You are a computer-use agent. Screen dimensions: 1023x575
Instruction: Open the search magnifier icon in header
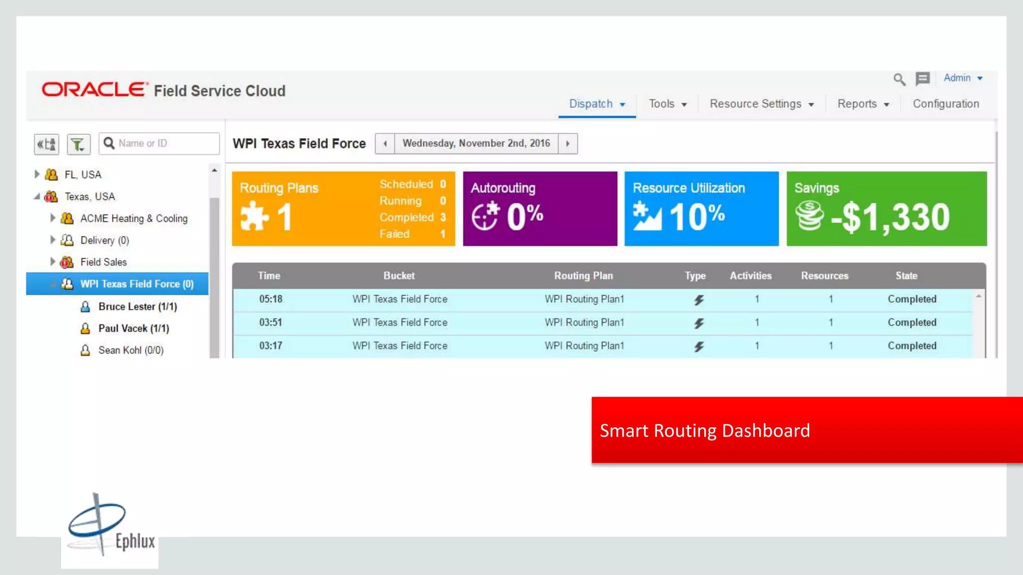point(899,79)
